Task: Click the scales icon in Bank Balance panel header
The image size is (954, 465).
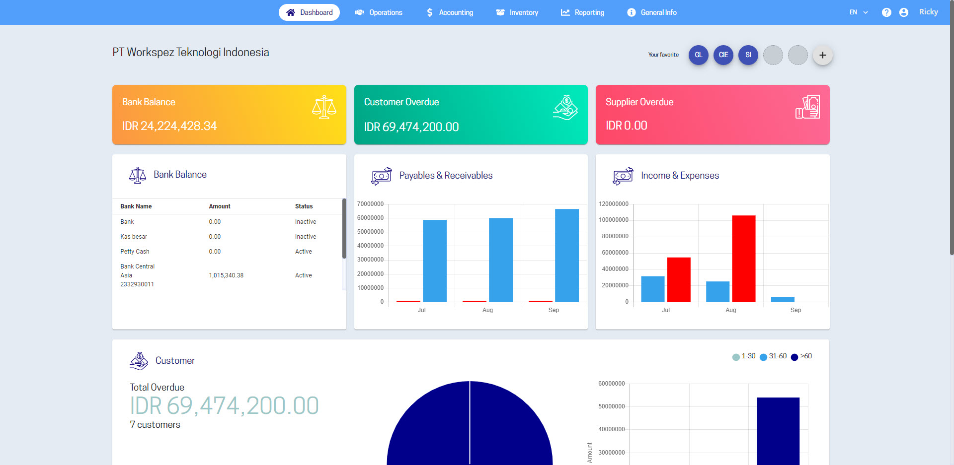Action: pyautogui.click(x=138, y=175)
